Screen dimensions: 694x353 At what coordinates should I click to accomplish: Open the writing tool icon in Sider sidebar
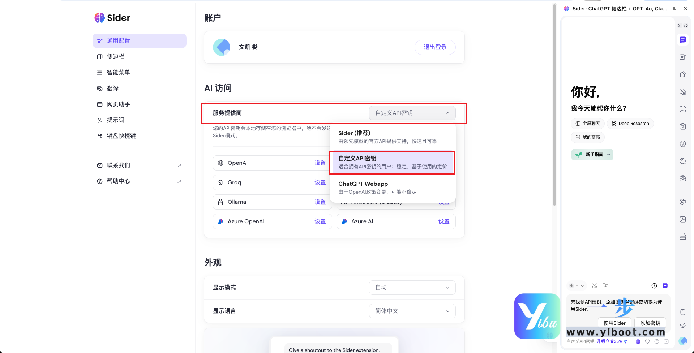pos(683,74)
